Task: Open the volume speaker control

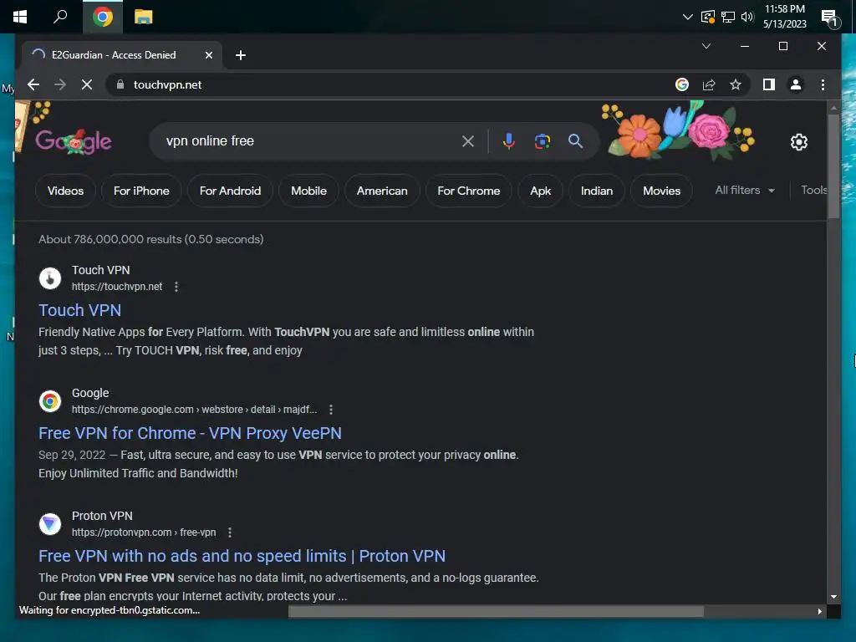Action: point(747,17)
